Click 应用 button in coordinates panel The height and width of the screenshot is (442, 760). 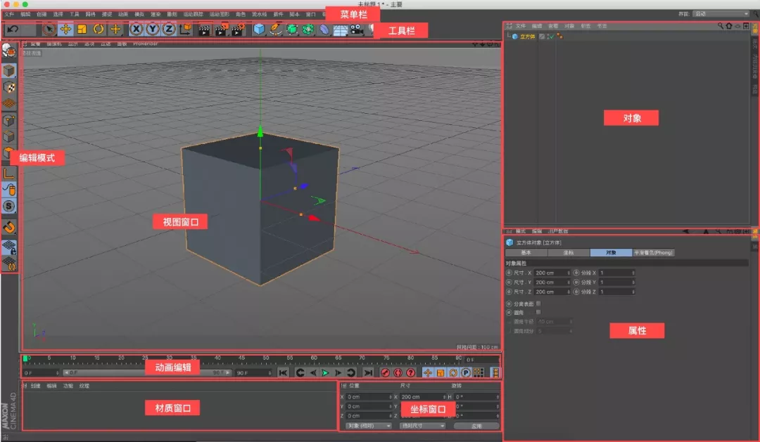[x=476, y=426]
